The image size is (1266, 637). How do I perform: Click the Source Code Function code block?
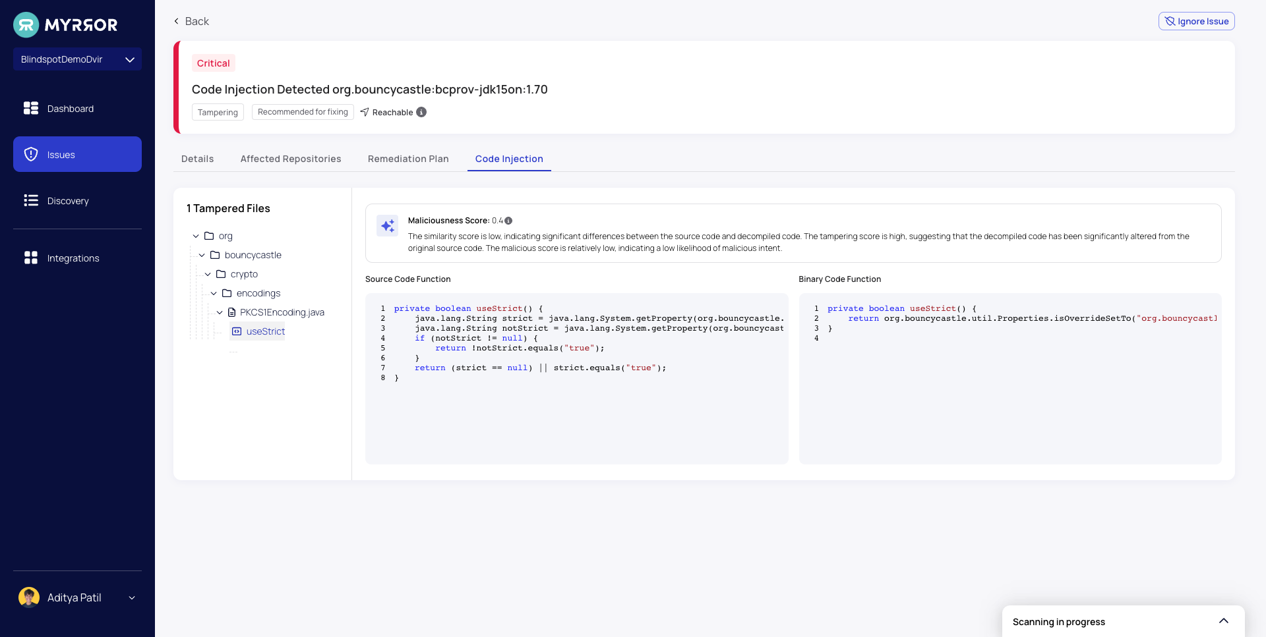tap(576, 379)
